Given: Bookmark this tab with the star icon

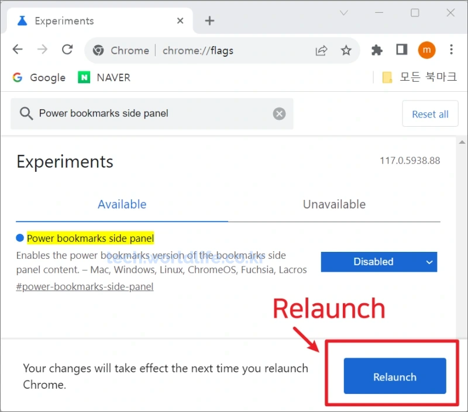Looking at the screenshot, I should click(x=346, y=50).
